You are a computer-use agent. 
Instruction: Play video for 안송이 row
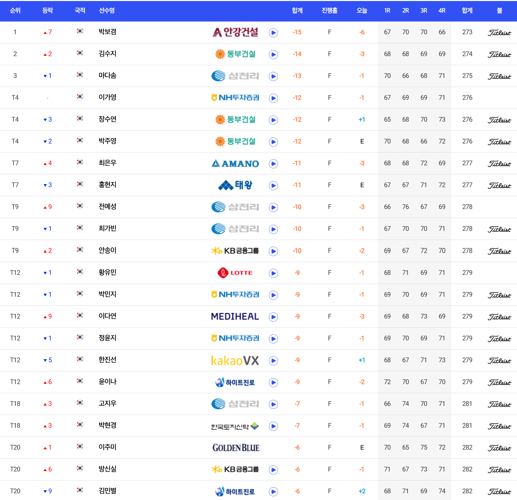click(273, 251)
